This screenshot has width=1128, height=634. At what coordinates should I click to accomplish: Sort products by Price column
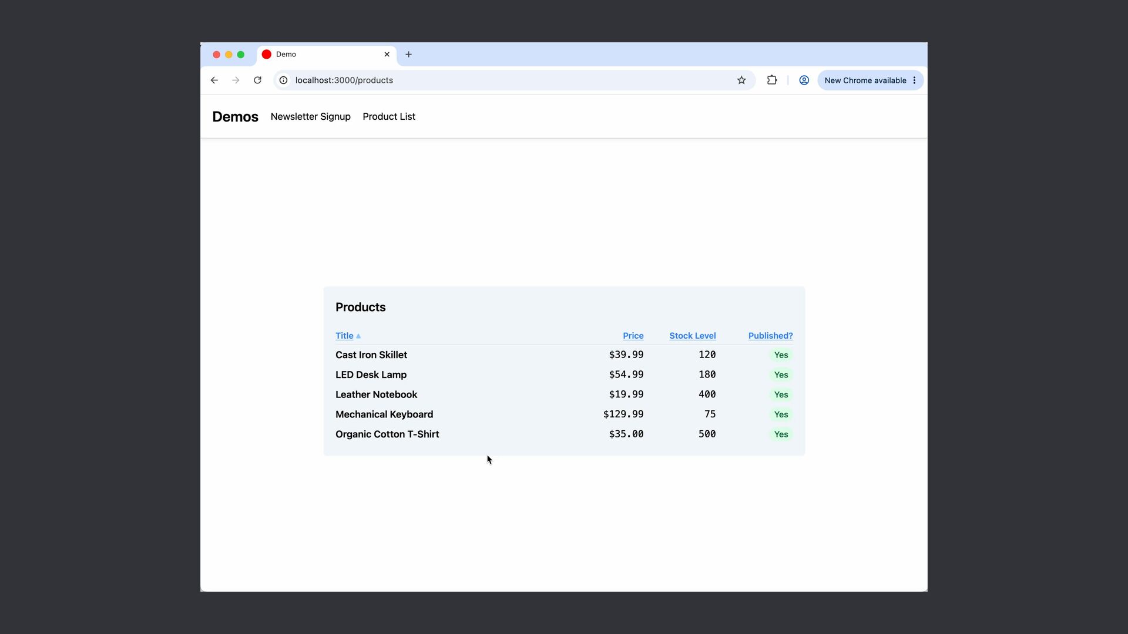tap(633, 336)
